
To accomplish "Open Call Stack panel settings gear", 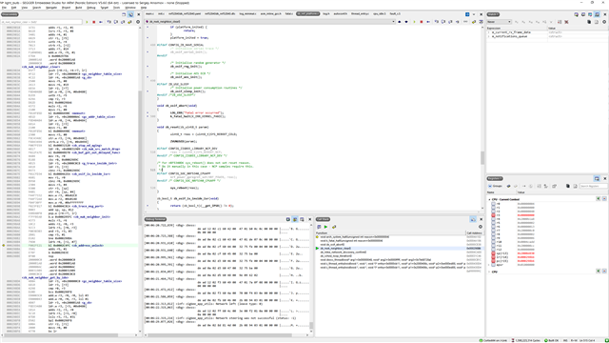I will tap(481, 227).
